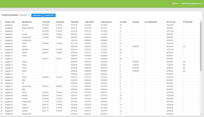This screenshot has width=204, height=117.
Task: Click the R&D department for Angajat 19
Action: (24, 80)
